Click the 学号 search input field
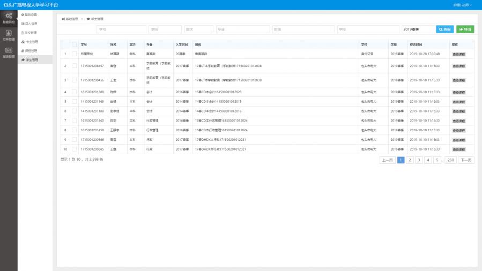482x271 pixels. coord(121,29)
